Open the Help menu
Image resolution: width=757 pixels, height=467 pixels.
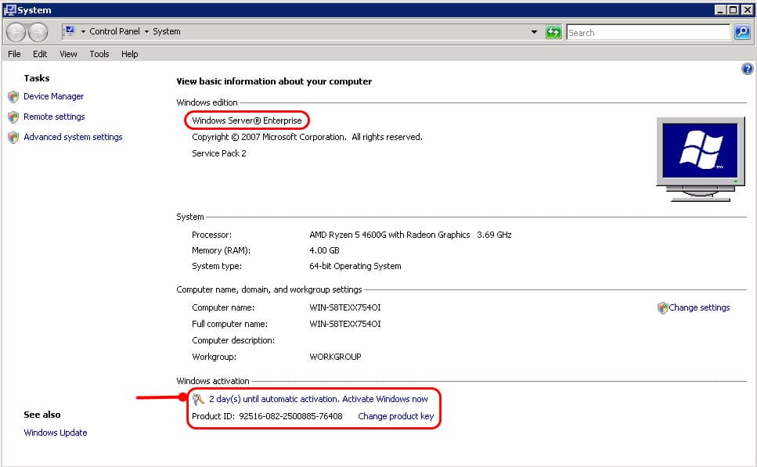pos(129,54)
